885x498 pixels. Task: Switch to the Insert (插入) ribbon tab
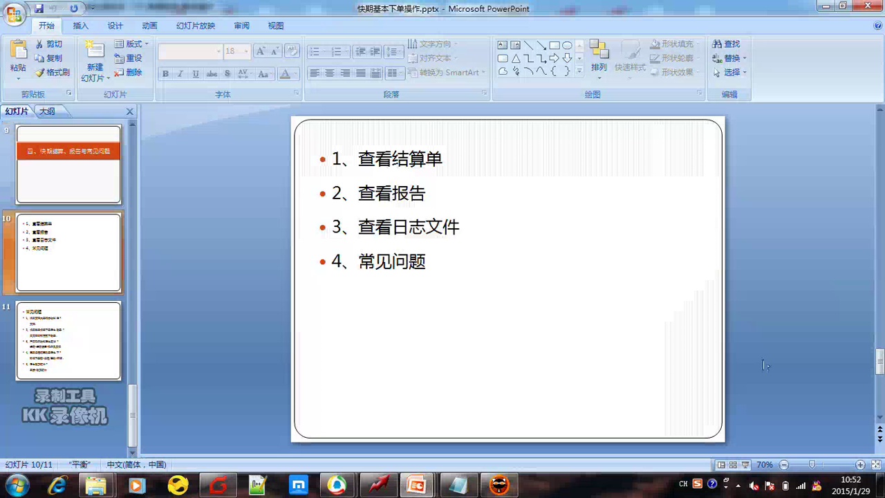click(x=81, y=26)
